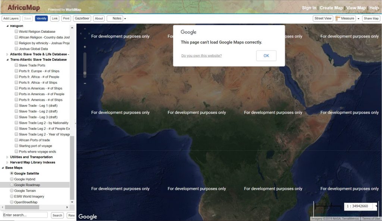Enable the World Religion Database layer
This screenshot has width=382, height=221.
pyautogui.click(x=16, y=31)
